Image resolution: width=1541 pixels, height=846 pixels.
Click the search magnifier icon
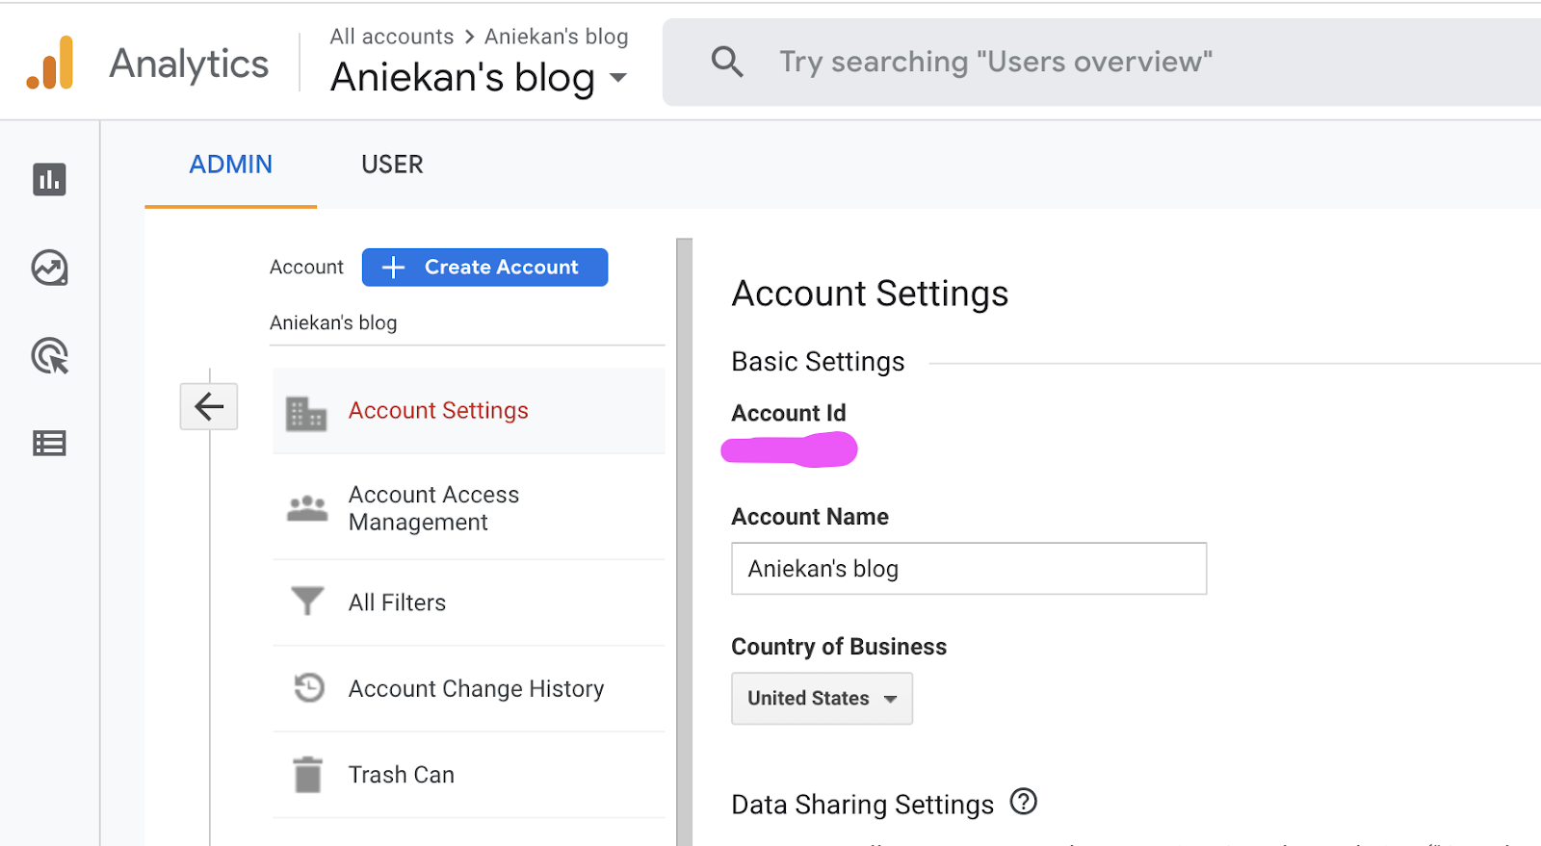click(x=727, y=63)
